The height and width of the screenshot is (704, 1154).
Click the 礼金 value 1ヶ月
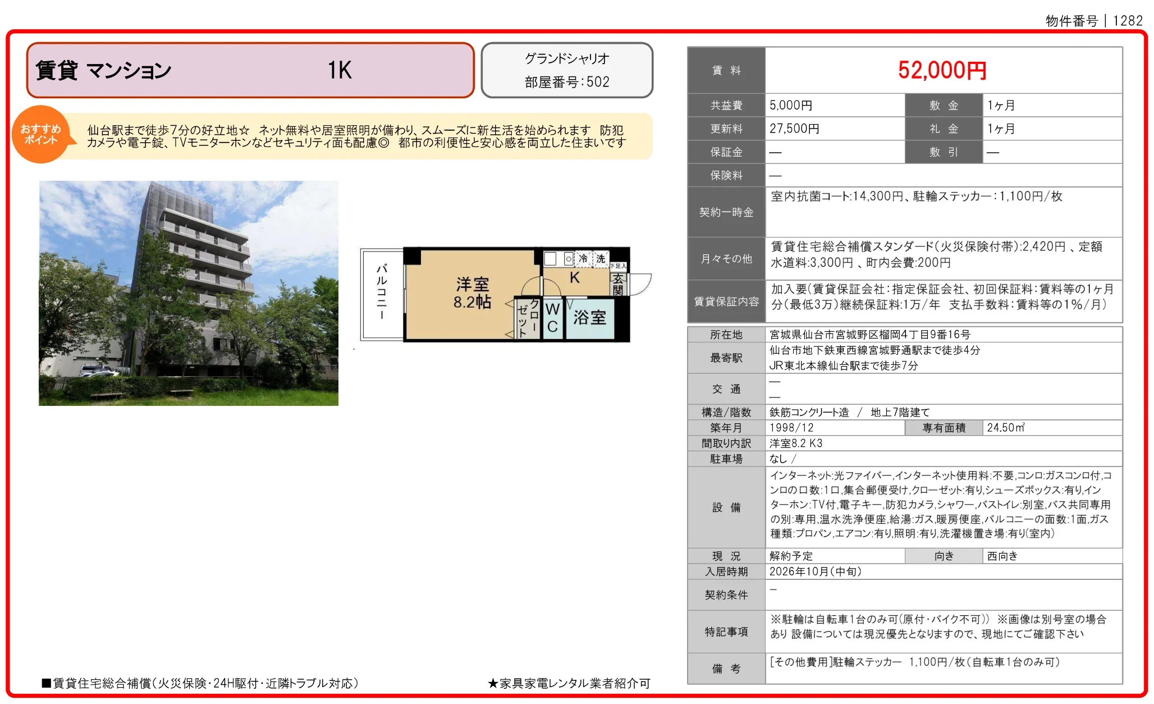click(1001, 129)
